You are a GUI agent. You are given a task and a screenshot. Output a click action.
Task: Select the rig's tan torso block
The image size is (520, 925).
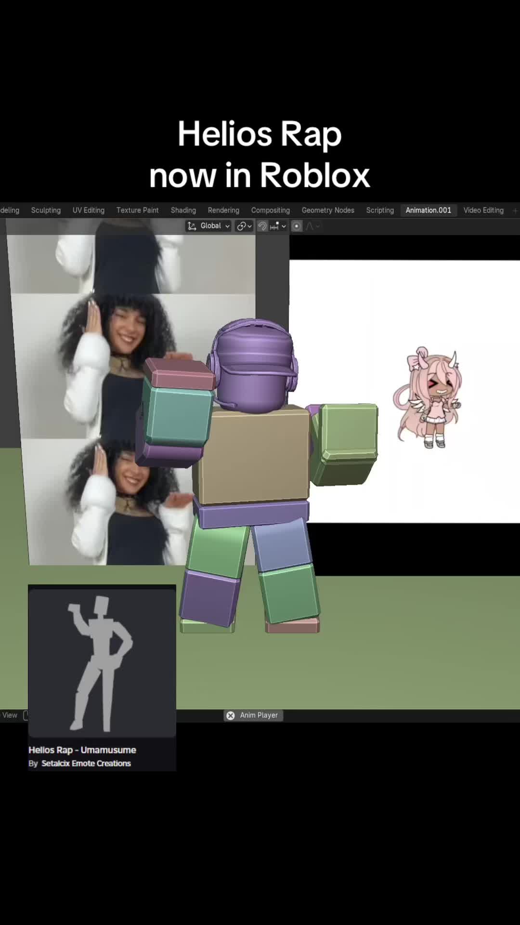(x=252, y=455)
